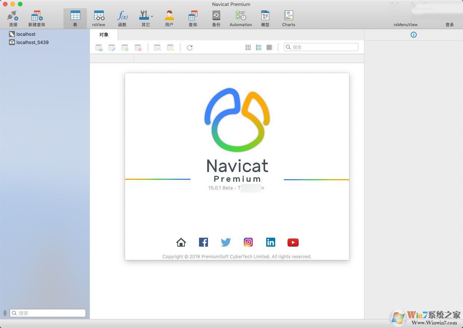This screenshot has width=463, height=328.
Task: Select the 函数 (Functions) icon
Action: [122, 17]
